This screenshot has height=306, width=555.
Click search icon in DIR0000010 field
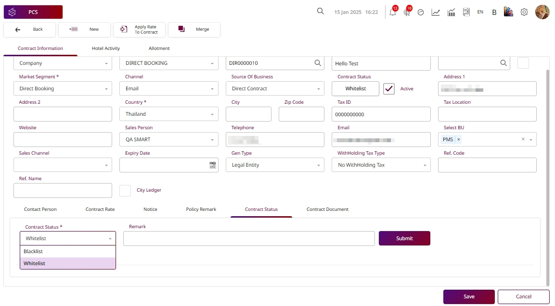pyautogui.click(x=318, y=63)
